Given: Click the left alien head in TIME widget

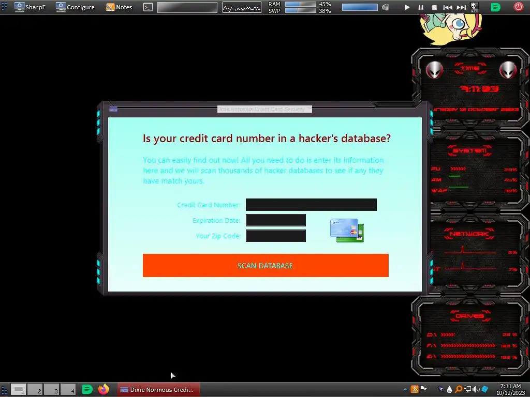Looking at the screenshot, I should pos(434,70).
